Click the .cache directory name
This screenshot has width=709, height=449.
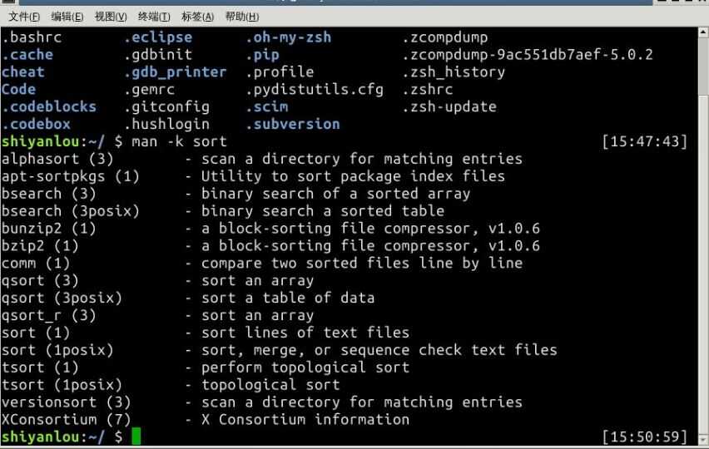coord(27,55)
